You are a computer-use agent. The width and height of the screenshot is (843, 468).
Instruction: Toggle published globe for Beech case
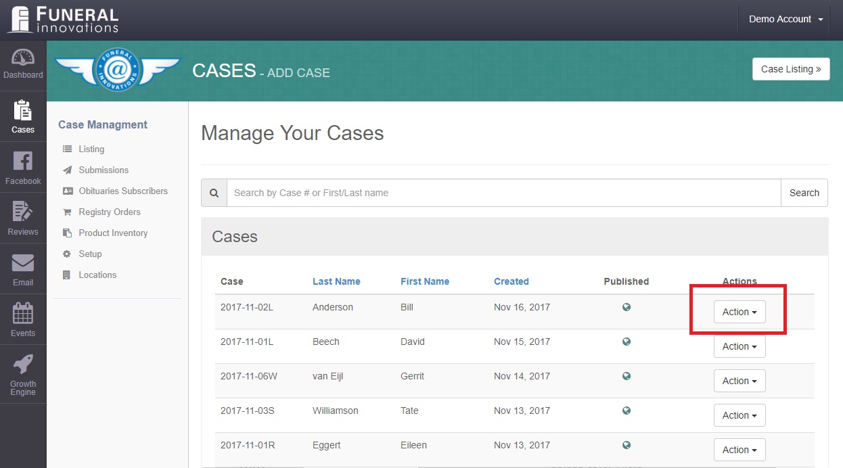click(626, 342)
